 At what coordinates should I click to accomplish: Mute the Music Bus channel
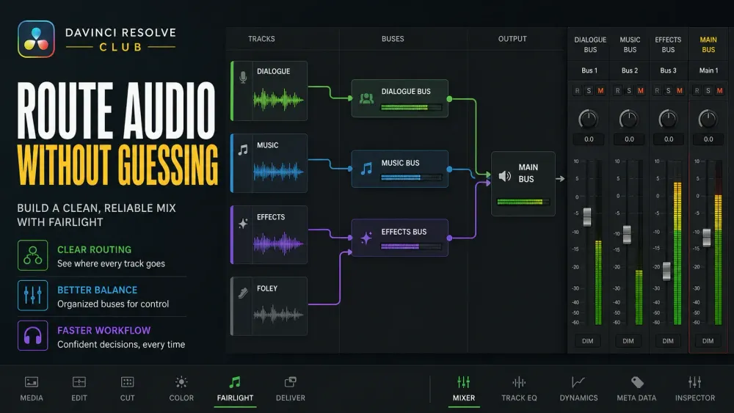pos(640,91)
